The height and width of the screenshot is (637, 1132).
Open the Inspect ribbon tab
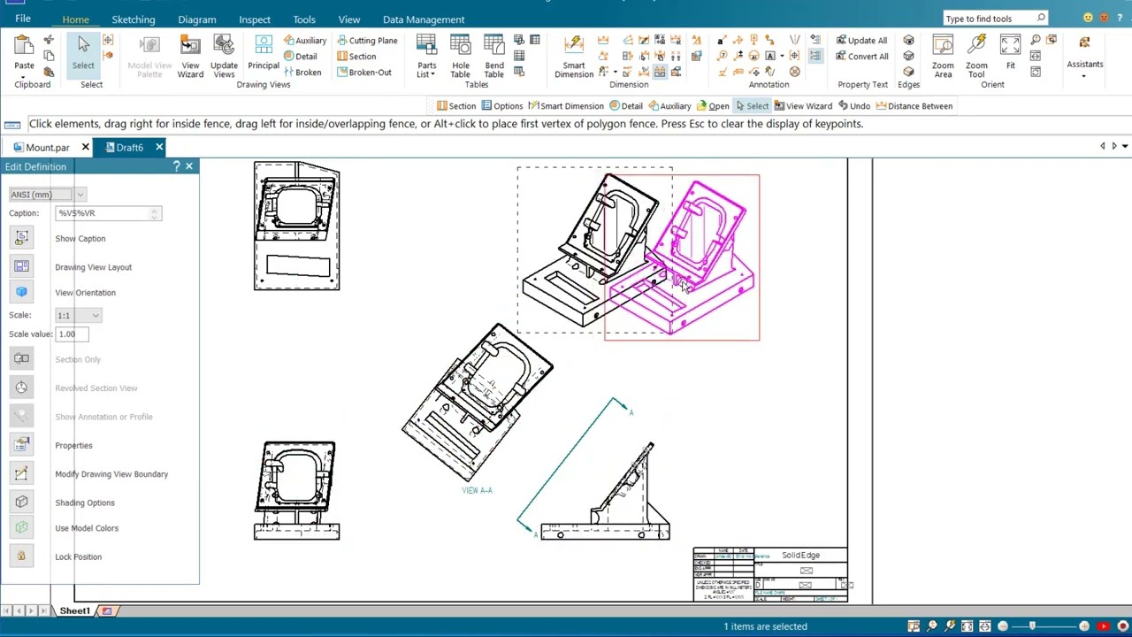[255, 19]
